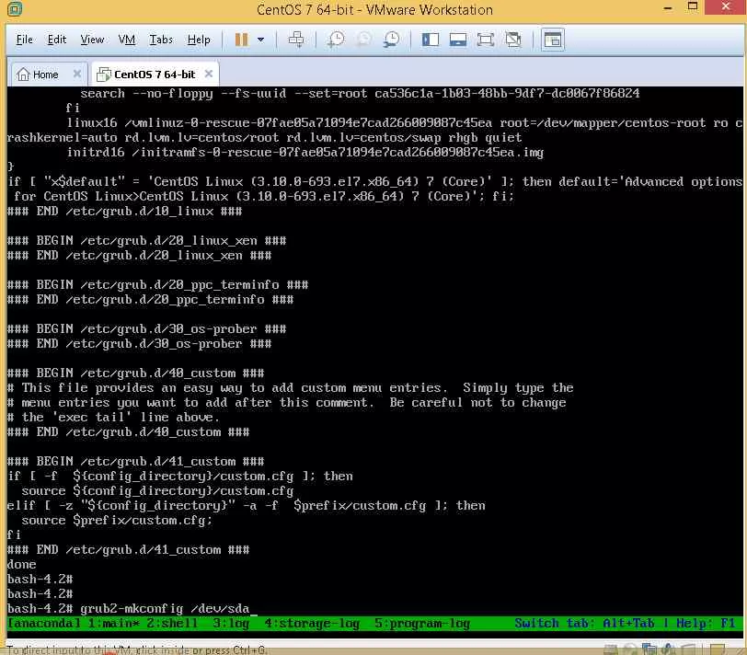Switch to full screen mode icon
Viewport: 747px width, 655px height.
485,40
